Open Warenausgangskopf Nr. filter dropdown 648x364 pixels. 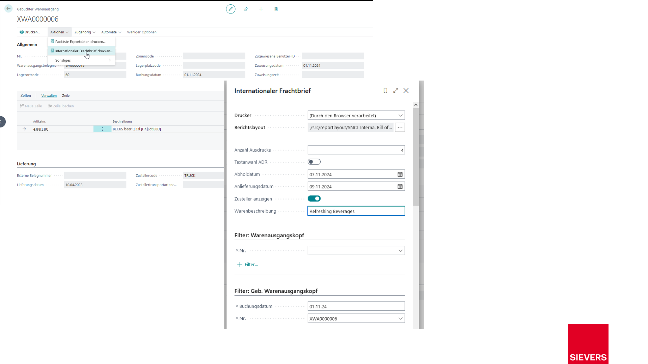click(x=401, y=250)
